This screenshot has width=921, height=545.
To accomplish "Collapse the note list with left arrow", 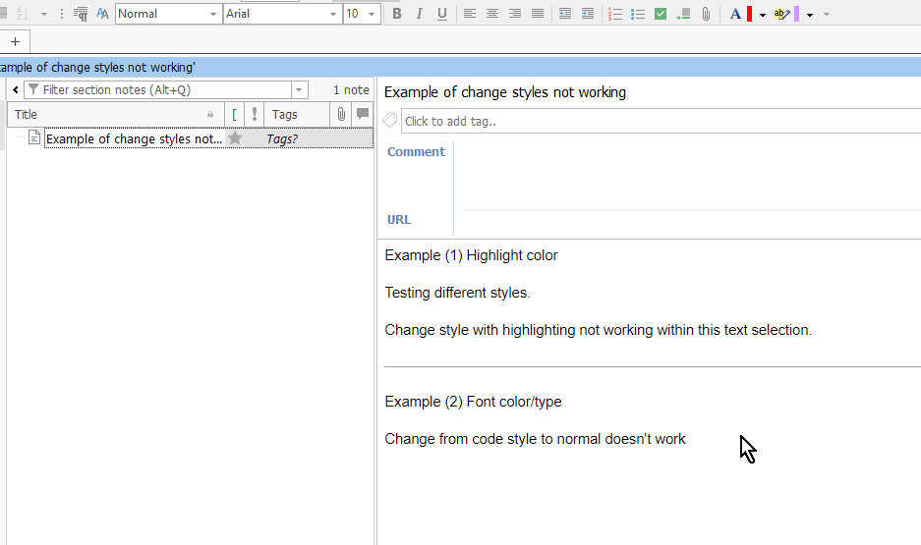I will click(16, 89).
